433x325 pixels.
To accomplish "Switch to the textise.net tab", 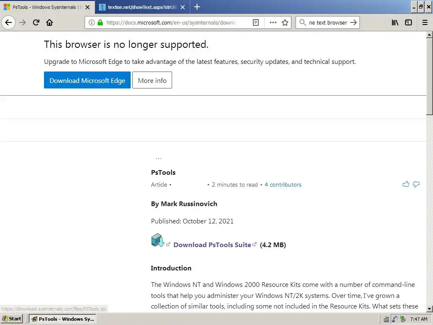I will (x=142, y=7).
